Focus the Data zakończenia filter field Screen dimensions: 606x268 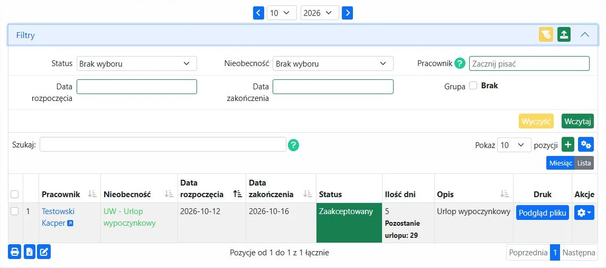click(x=333, y=87)
